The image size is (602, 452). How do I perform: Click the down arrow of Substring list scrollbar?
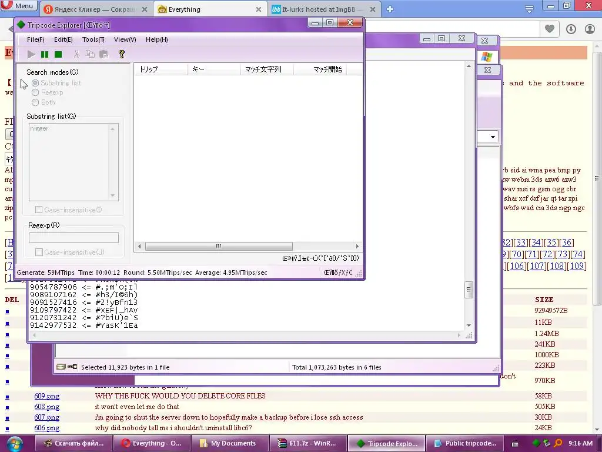(113, 195)
